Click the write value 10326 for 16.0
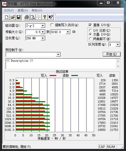 pyautogui.click(x=102, y=98)
